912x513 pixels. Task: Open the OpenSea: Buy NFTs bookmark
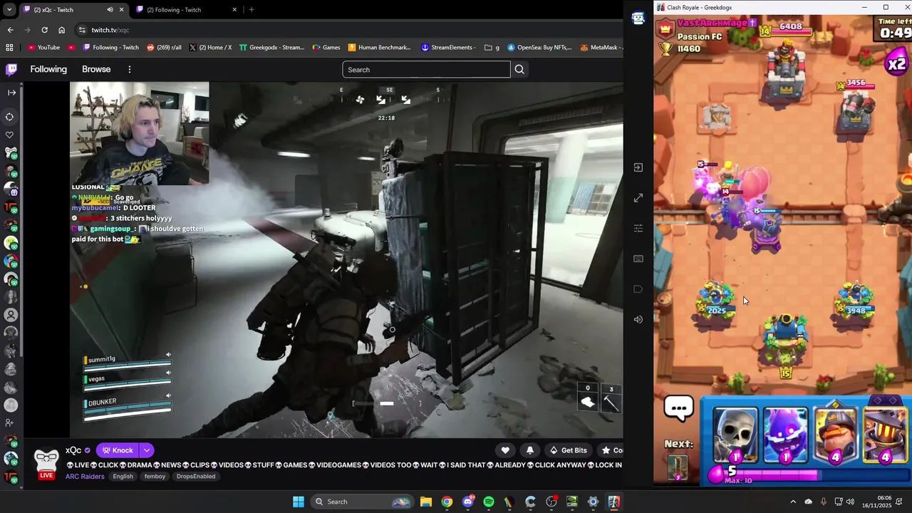pos(539,48)
